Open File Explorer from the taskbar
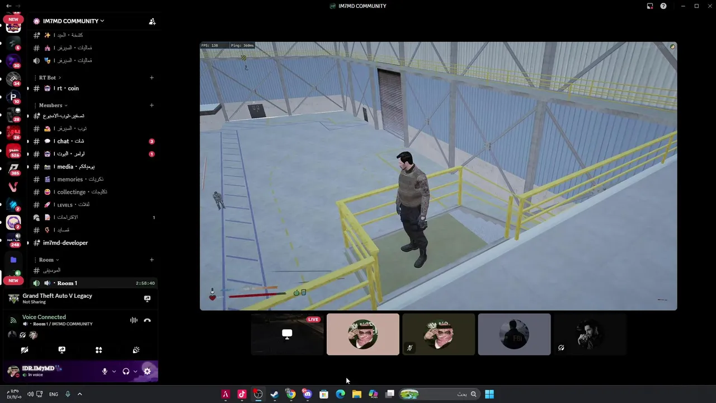 (x=357, y=394)
